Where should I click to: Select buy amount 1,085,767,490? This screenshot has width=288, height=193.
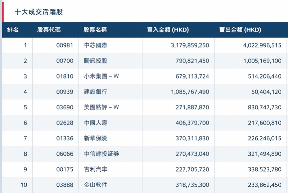[190, 92]
